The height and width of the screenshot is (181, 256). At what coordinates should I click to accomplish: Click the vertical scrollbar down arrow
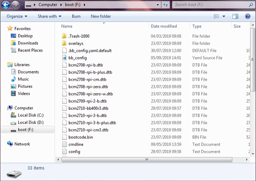click(x=253, y=154)
